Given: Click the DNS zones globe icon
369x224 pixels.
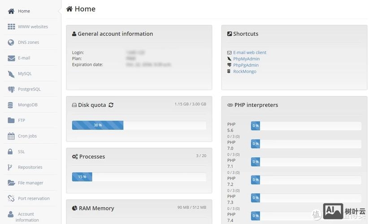Looking at the screenshot, I should (11, 43).
